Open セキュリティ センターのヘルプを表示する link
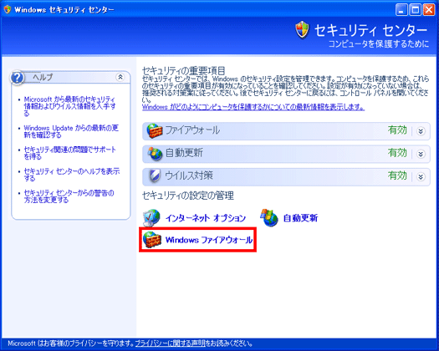The width and height of the screenshot is (439, 351). pyautogui.click(x=72, y=175)
